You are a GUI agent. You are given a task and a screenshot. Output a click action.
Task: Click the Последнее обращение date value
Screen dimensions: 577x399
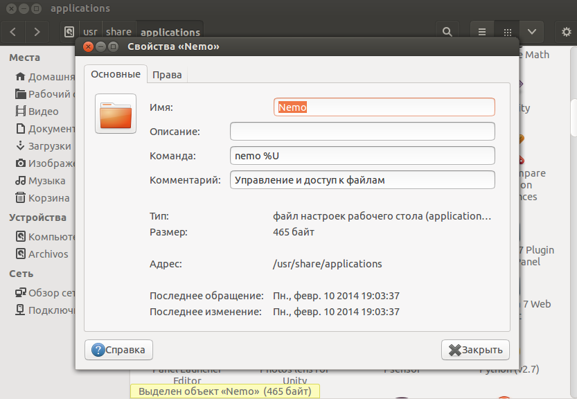(x=336, y=296)
